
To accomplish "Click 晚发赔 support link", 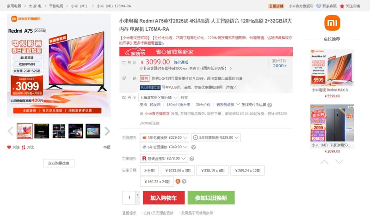I will point(155,105).
